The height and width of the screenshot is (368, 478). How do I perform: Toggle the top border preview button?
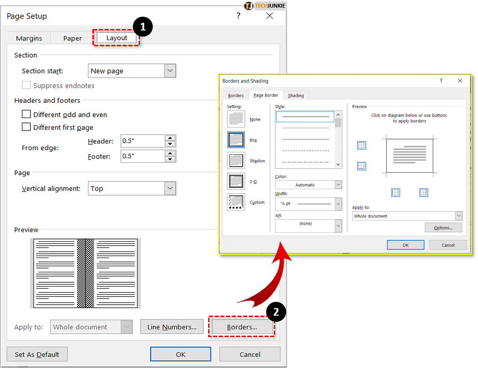(361, 145)
